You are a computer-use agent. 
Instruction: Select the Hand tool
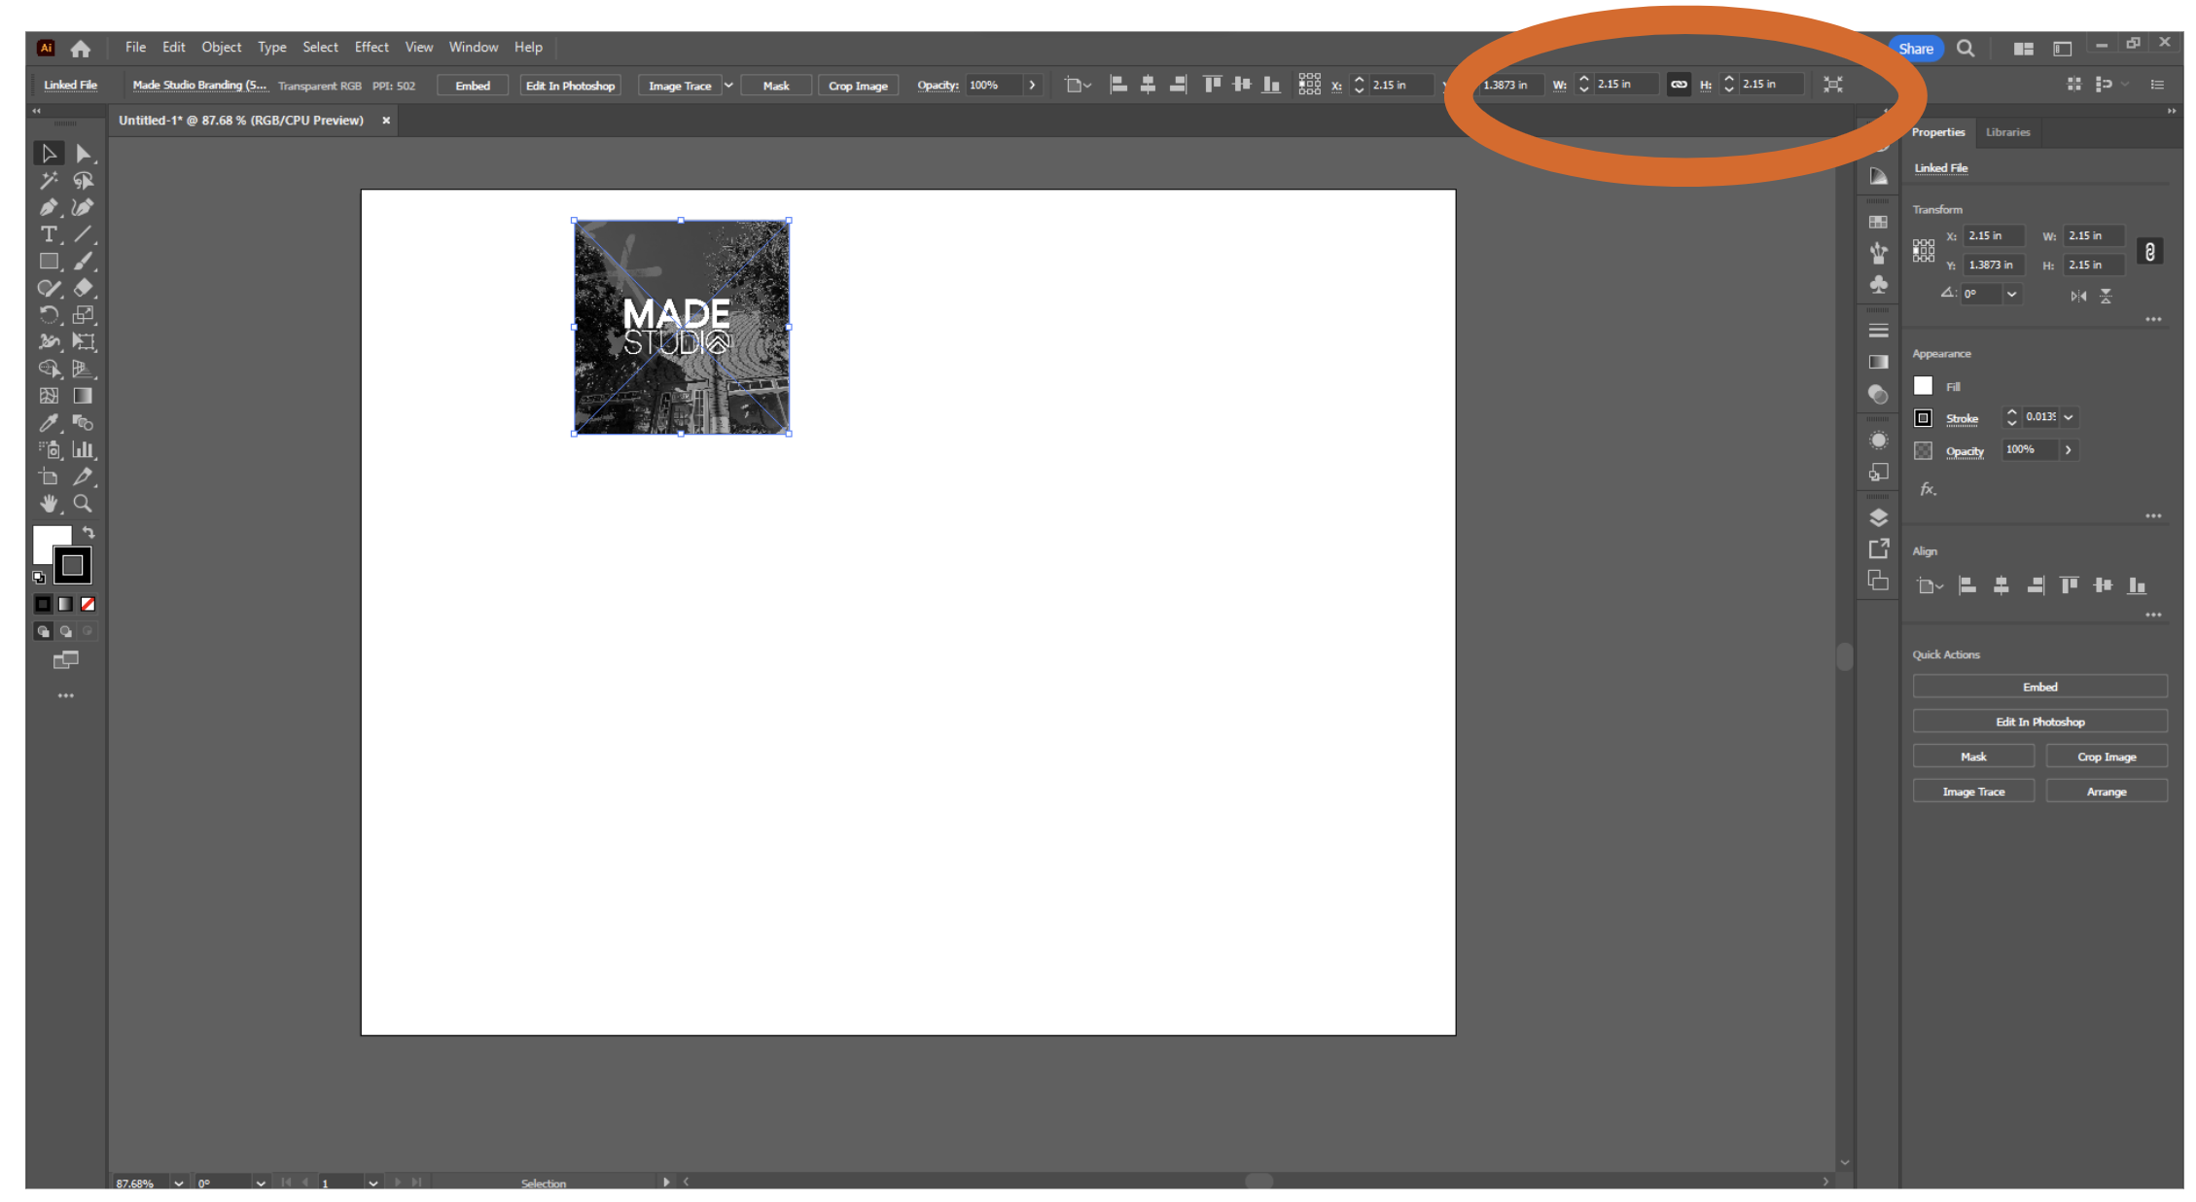(x=49, y=504)
